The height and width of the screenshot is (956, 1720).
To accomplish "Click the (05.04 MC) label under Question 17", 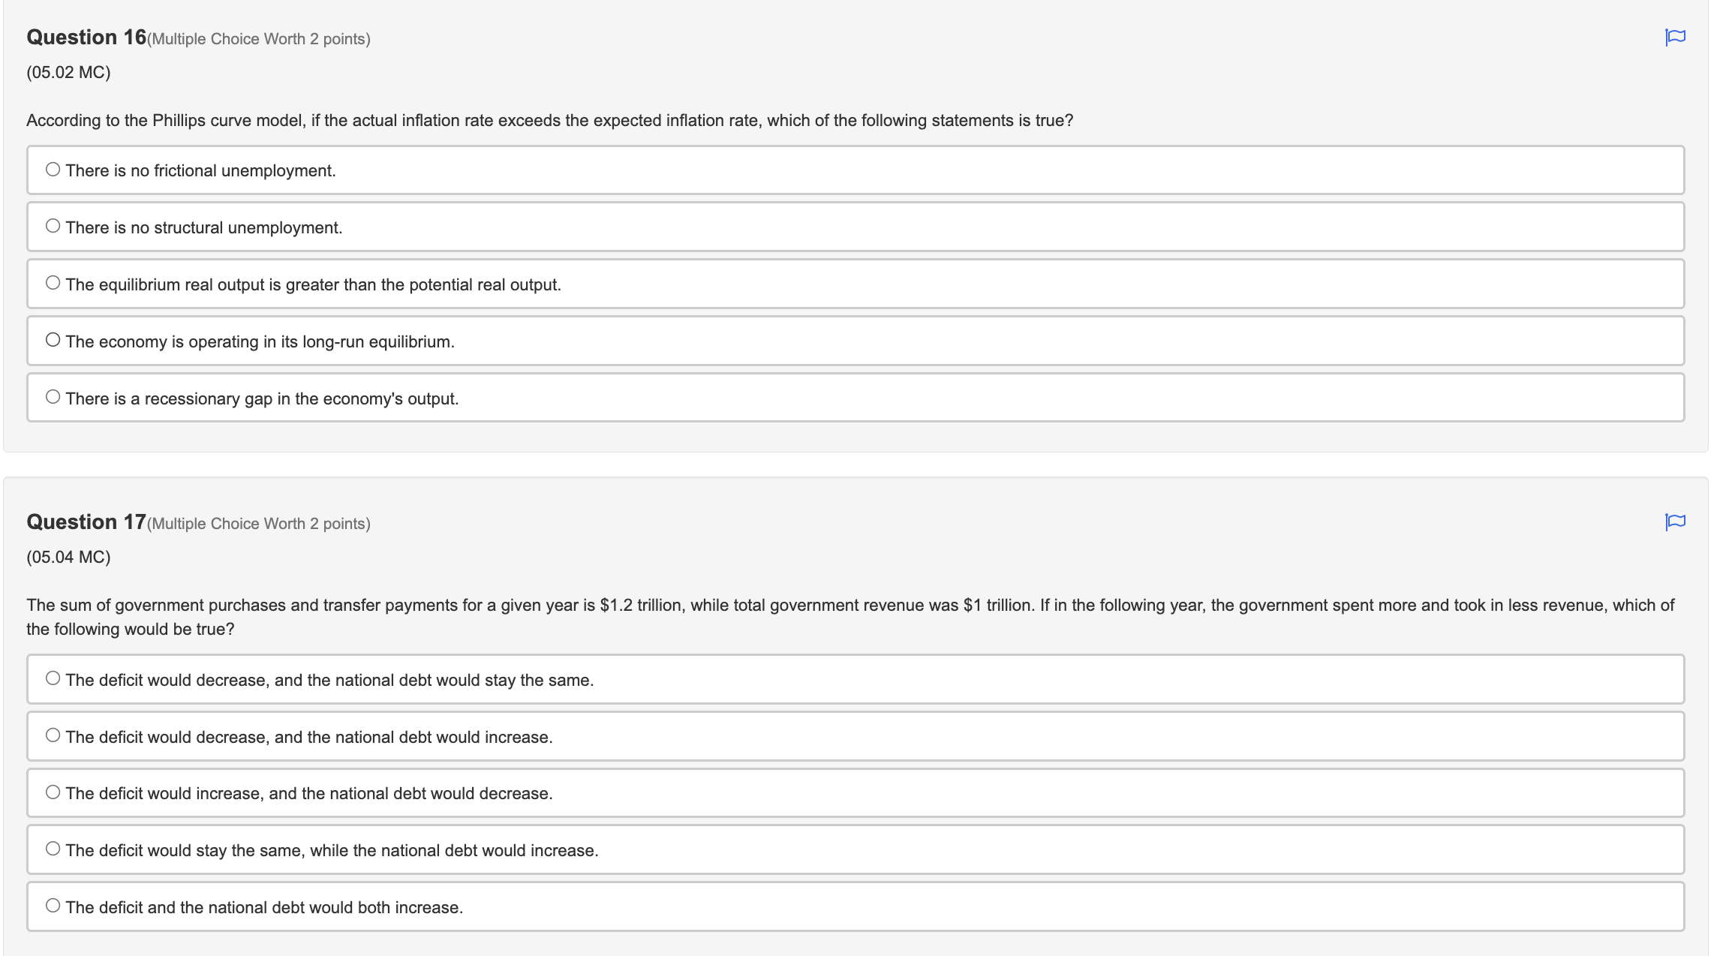I will [70, 557].
